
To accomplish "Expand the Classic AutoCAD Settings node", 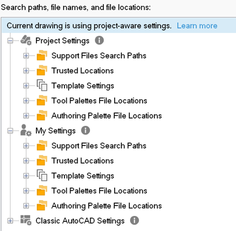I will (10, 221).
